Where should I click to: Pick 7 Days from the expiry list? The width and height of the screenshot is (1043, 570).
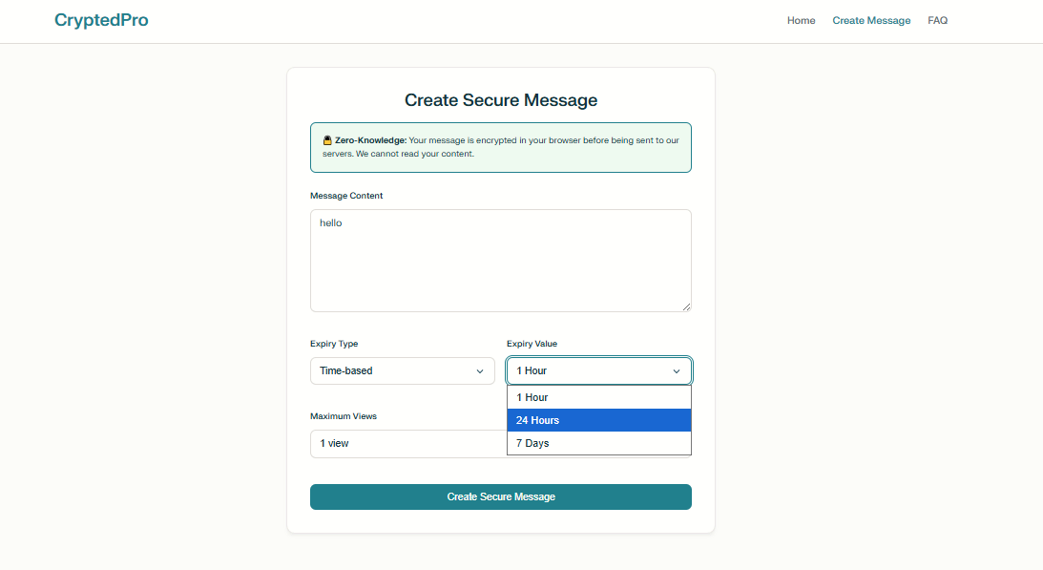pos(598,443)
